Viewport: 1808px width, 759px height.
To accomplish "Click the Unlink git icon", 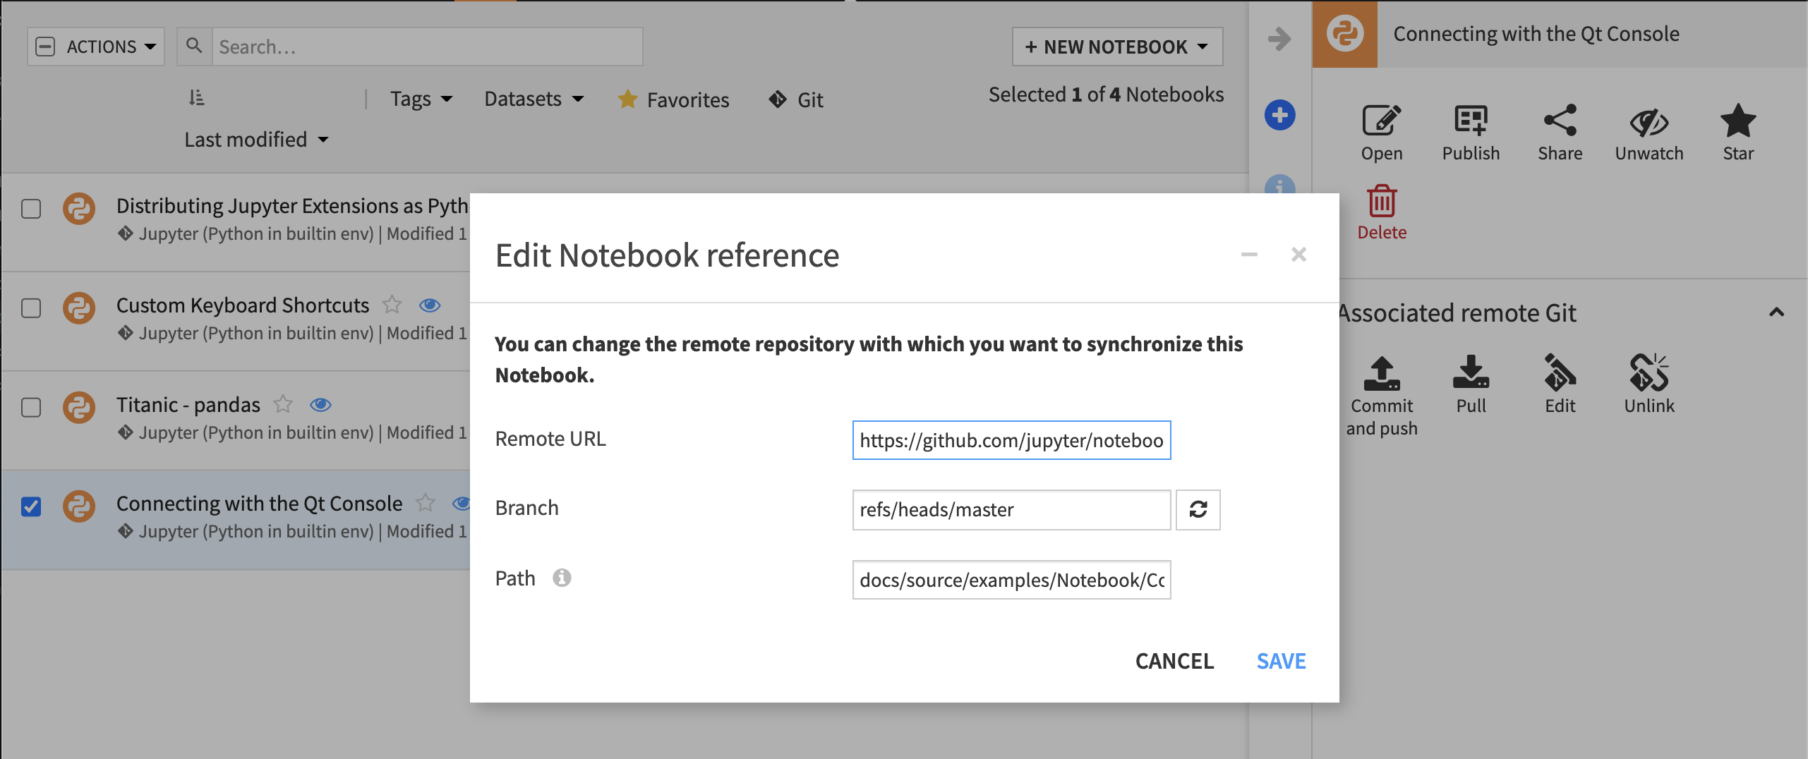I will click(1649, 372).
